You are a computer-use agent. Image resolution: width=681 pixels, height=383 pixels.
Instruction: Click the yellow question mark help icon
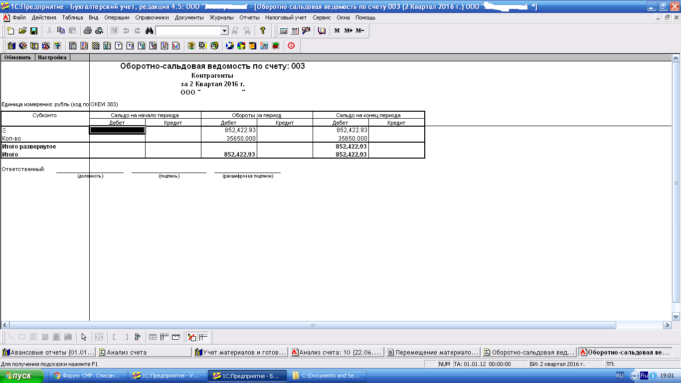coord(263,31)
